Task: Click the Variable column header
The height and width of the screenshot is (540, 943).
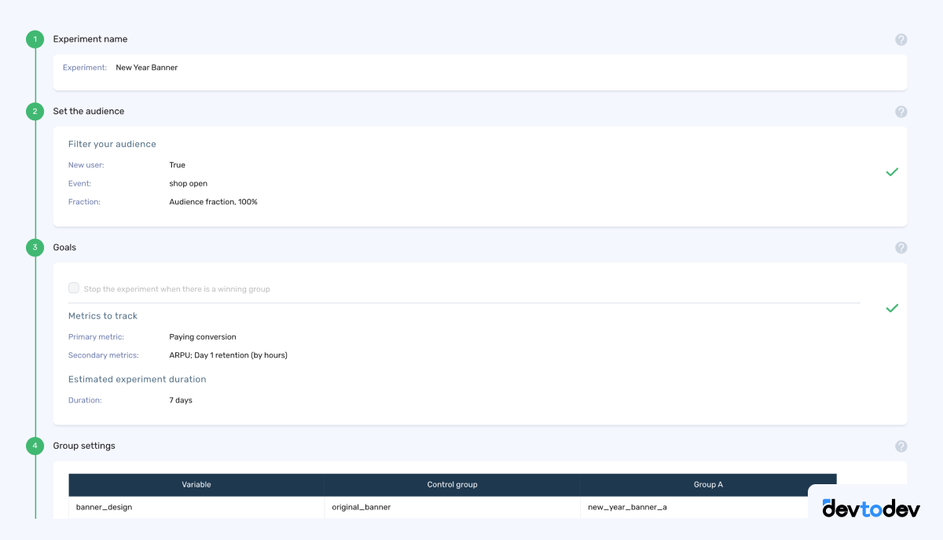Action: click(196, 484)
